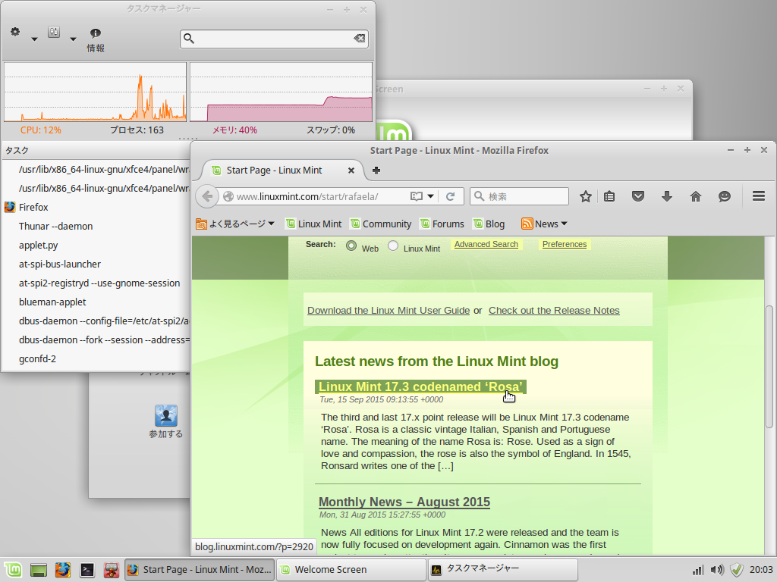Select the blueman-applet process

coord(96,302)
